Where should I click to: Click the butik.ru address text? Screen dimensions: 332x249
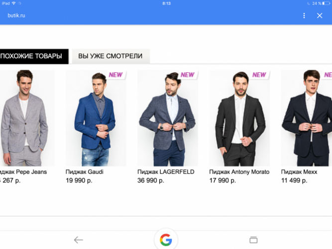click(x=16, y=15)
